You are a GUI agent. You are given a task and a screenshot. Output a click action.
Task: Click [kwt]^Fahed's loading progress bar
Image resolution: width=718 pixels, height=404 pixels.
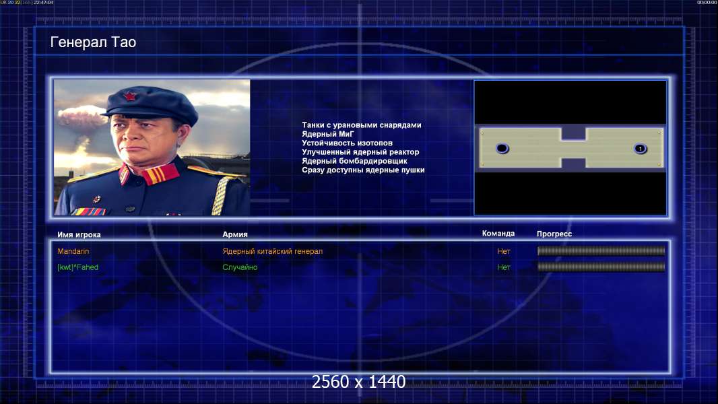click(x=601, y=267)
